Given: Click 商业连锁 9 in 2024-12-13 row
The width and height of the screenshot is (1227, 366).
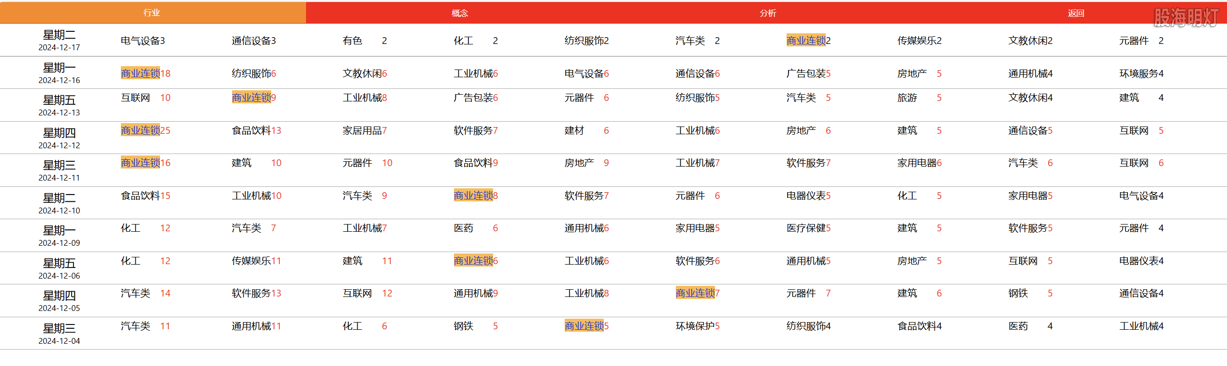Looking at the screenshot, I should [x=254, y=98].
